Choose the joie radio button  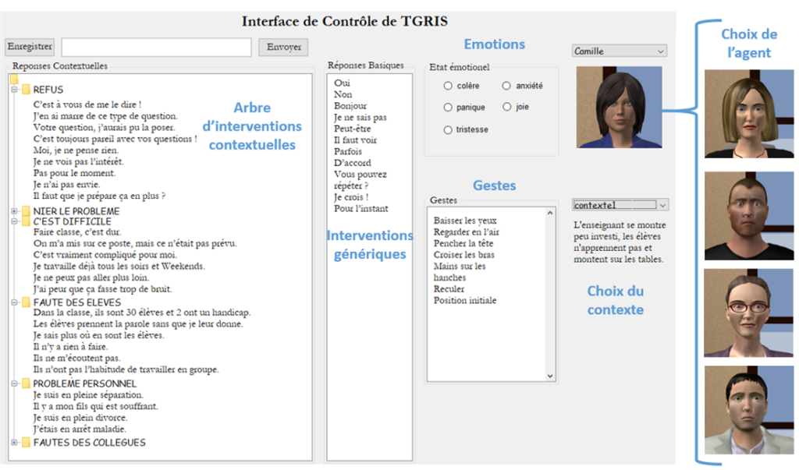pos(506,107)
